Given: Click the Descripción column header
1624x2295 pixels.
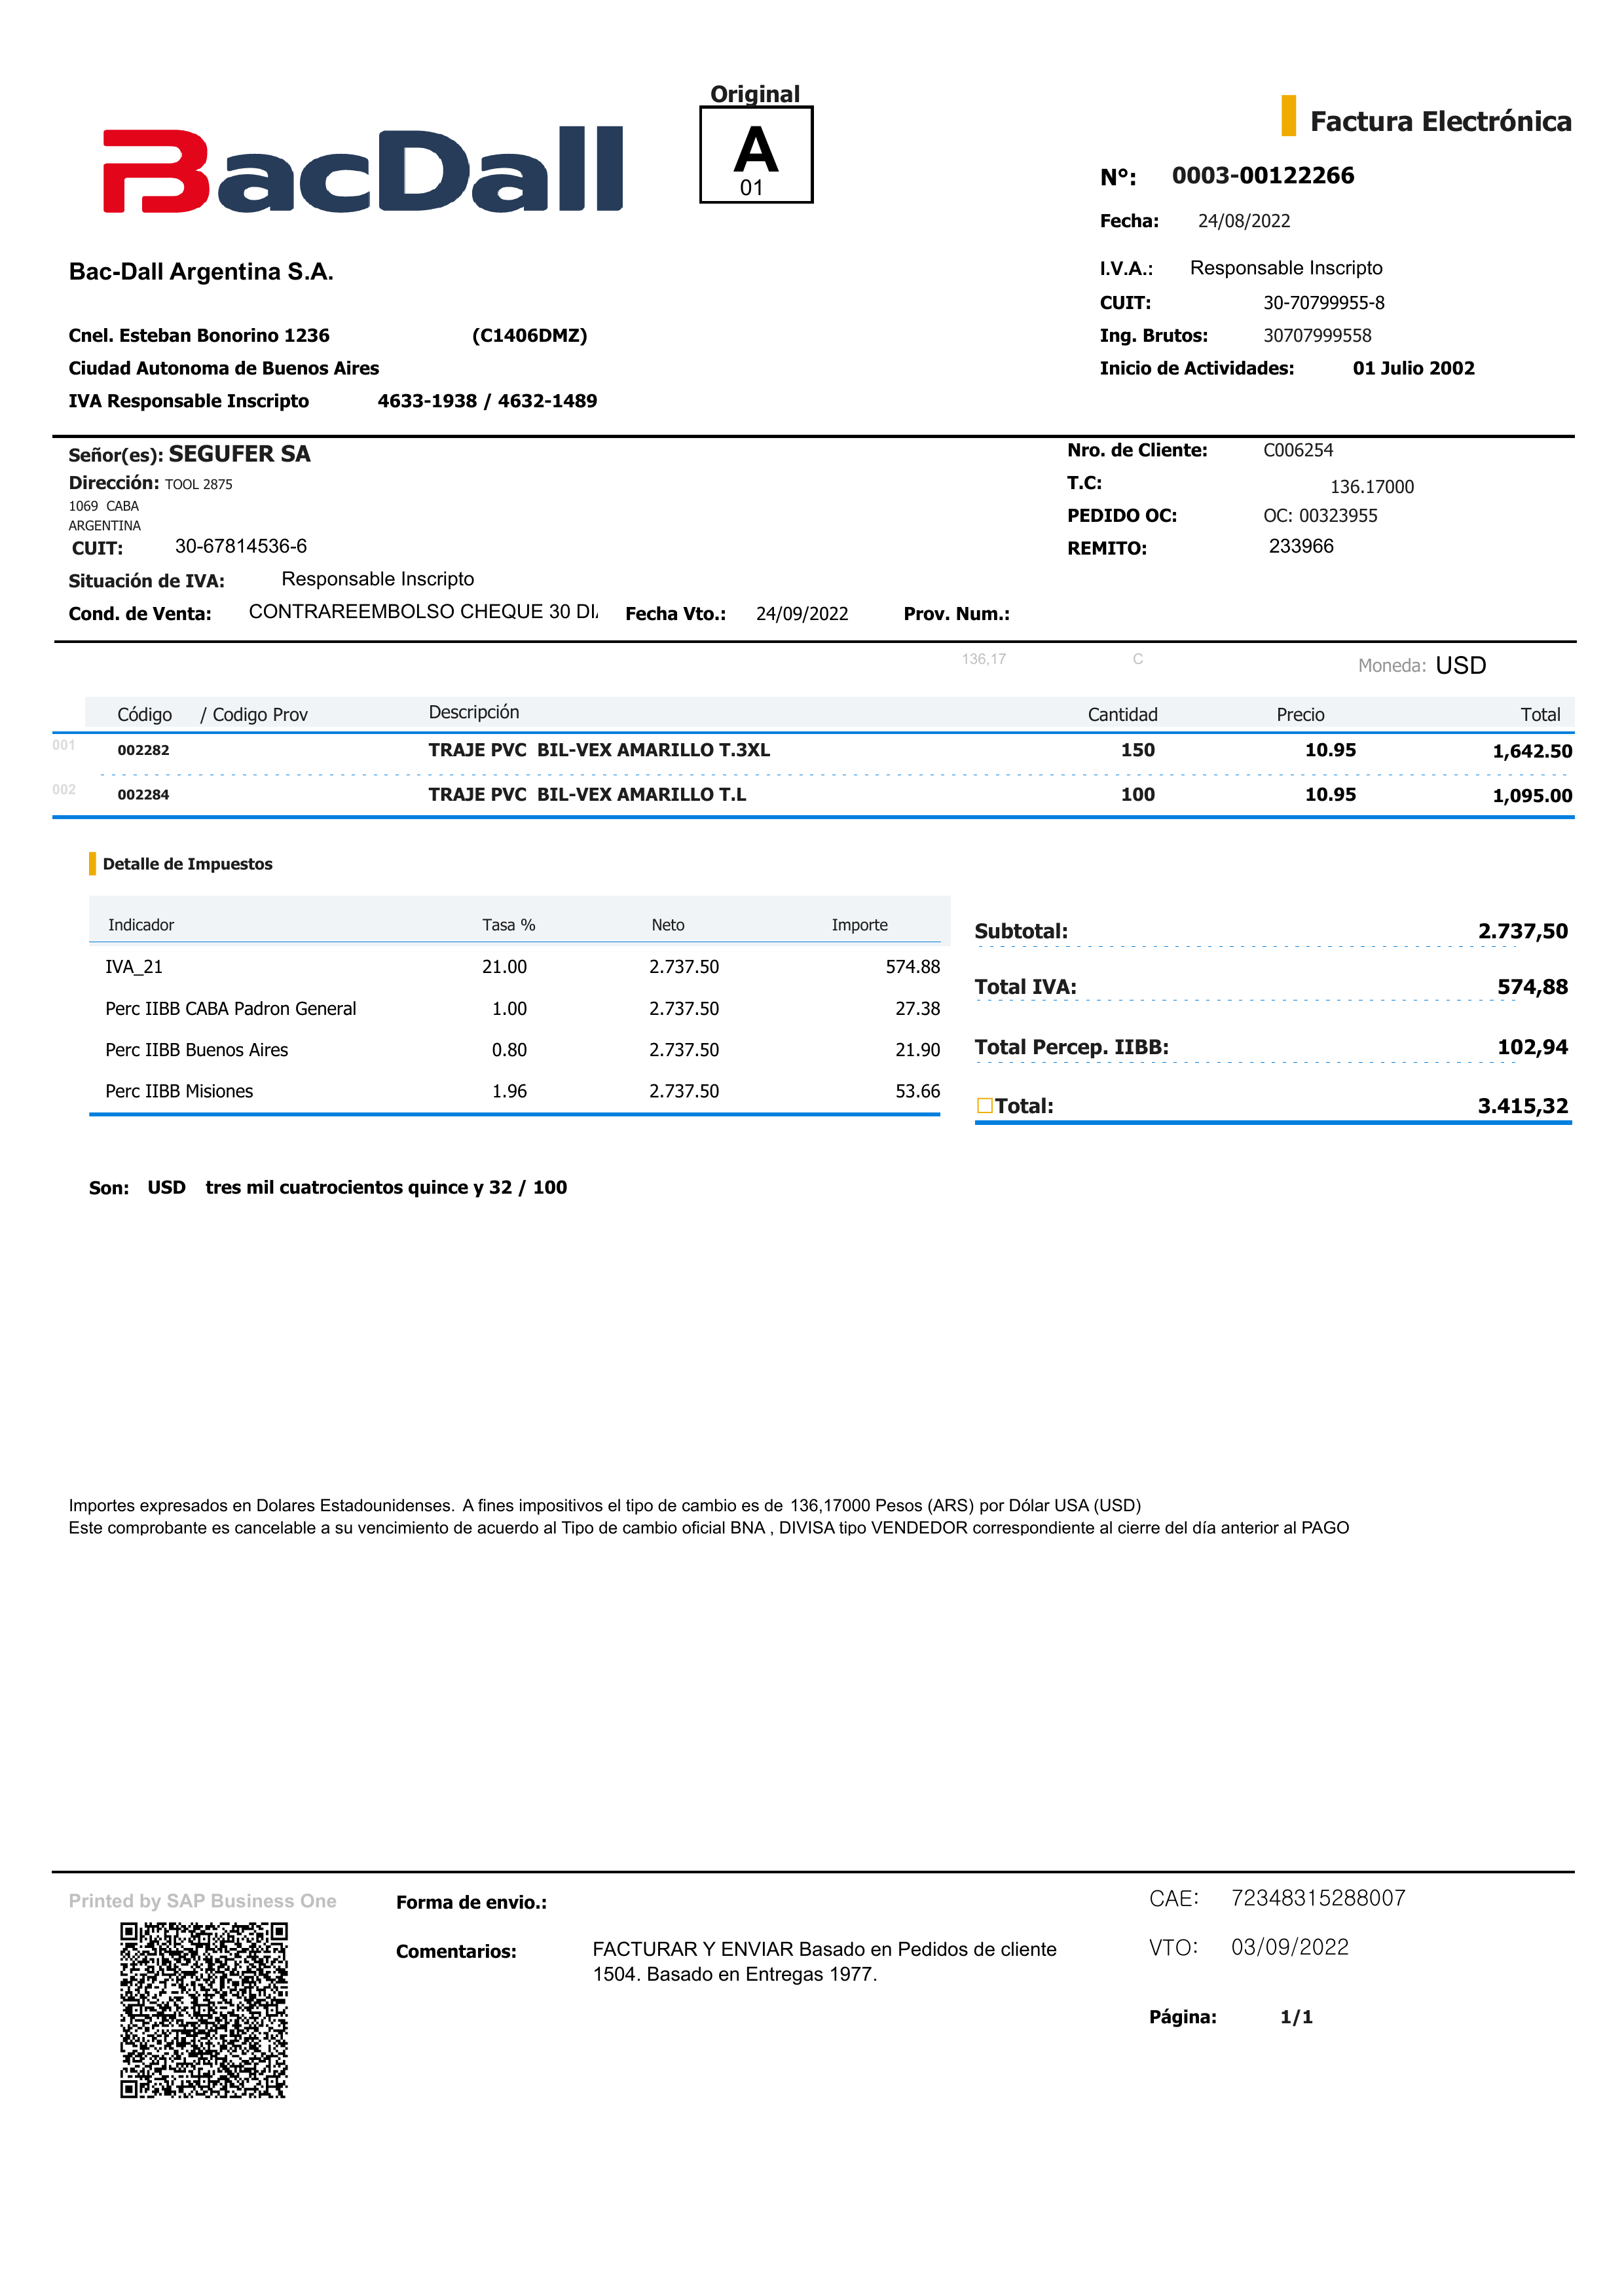Looking at the screenshot, I should 474,712.
